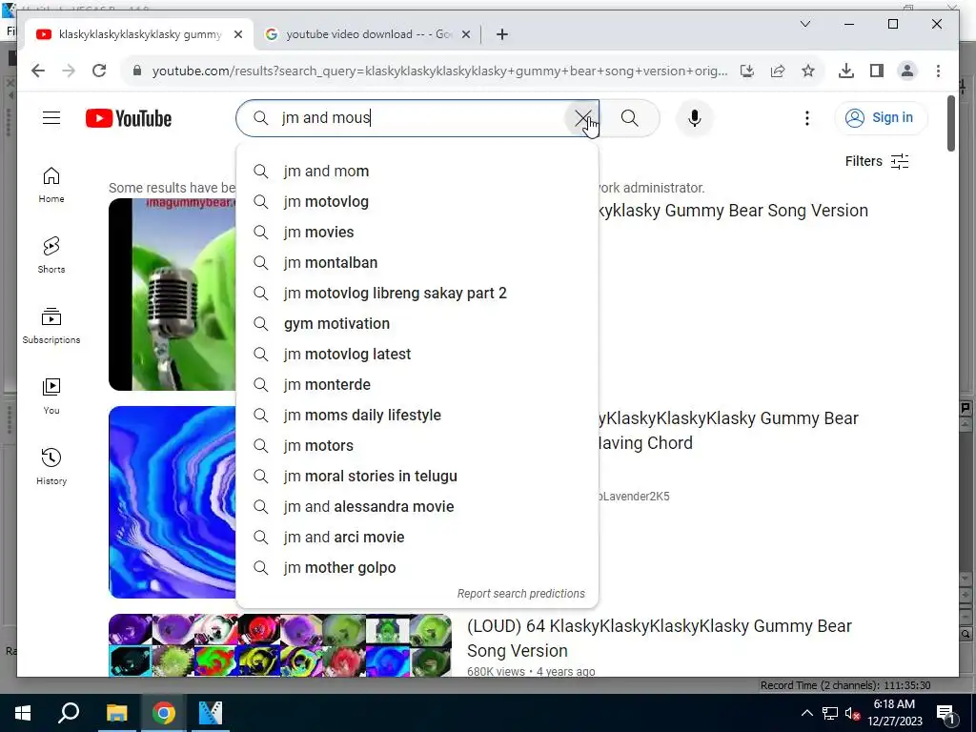Open the Chrome profile avatar
Viewport: 976px width, 732px height.
(x=907, y=71)
